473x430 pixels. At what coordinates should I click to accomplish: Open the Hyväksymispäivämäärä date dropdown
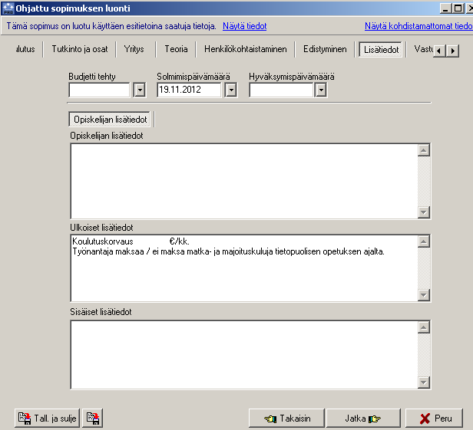(321, 90)
